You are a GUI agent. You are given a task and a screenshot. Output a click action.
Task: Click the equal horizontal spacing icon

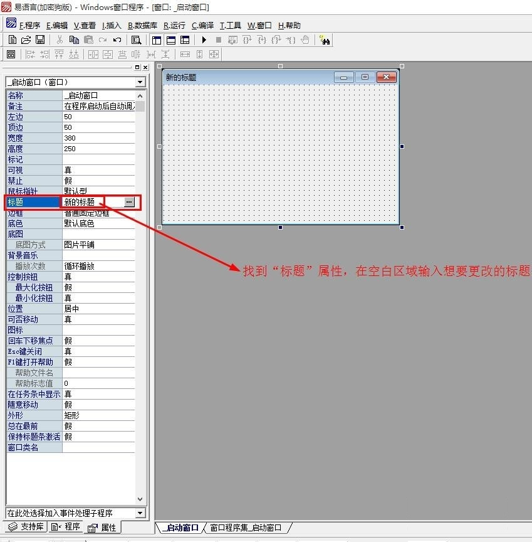151,55
